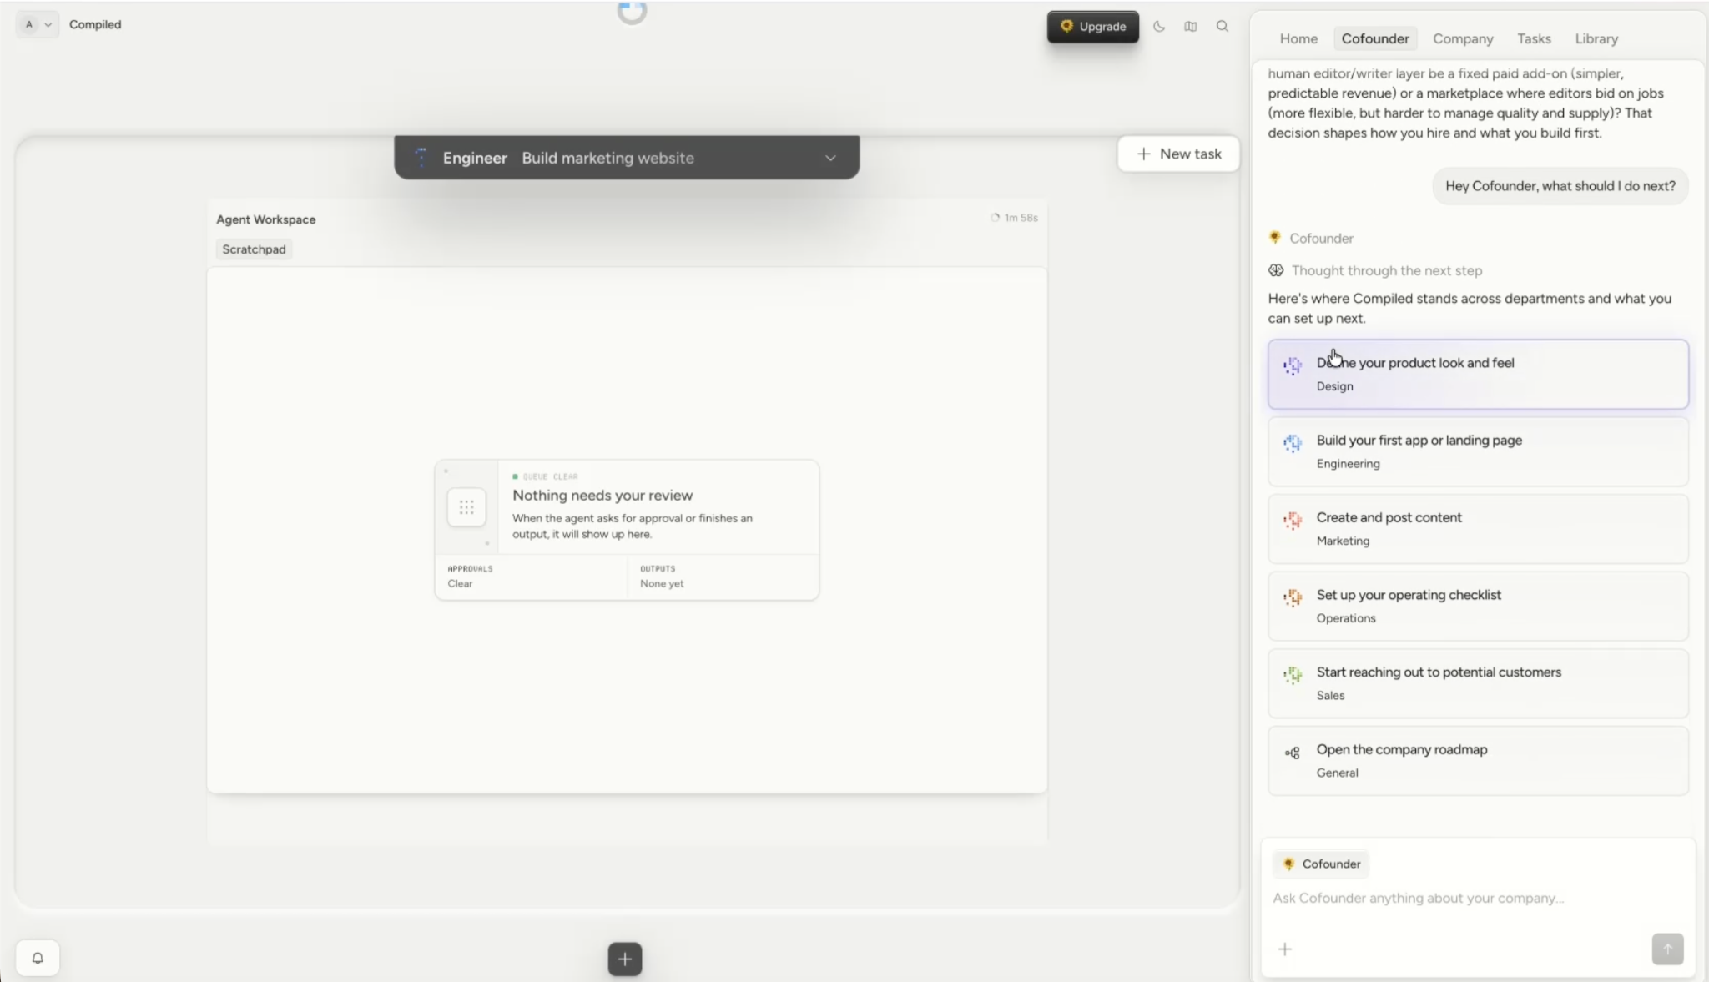Screen dimensions: 1709x982
Task: Click the plus attachment icon in chat
Action: (x=1285, y=949)
